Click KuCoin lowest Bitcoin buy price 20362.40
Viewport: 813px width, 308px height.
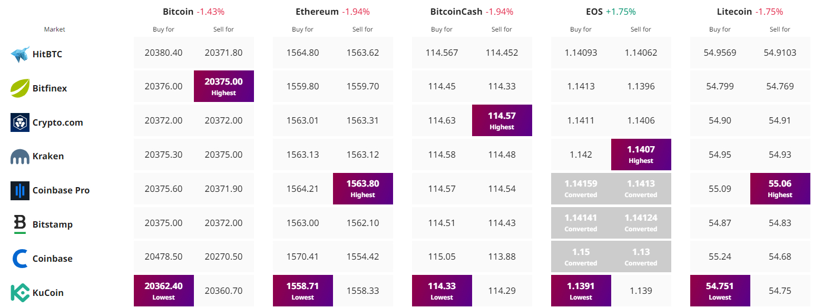pyautogui.click(x=164, y=291)
